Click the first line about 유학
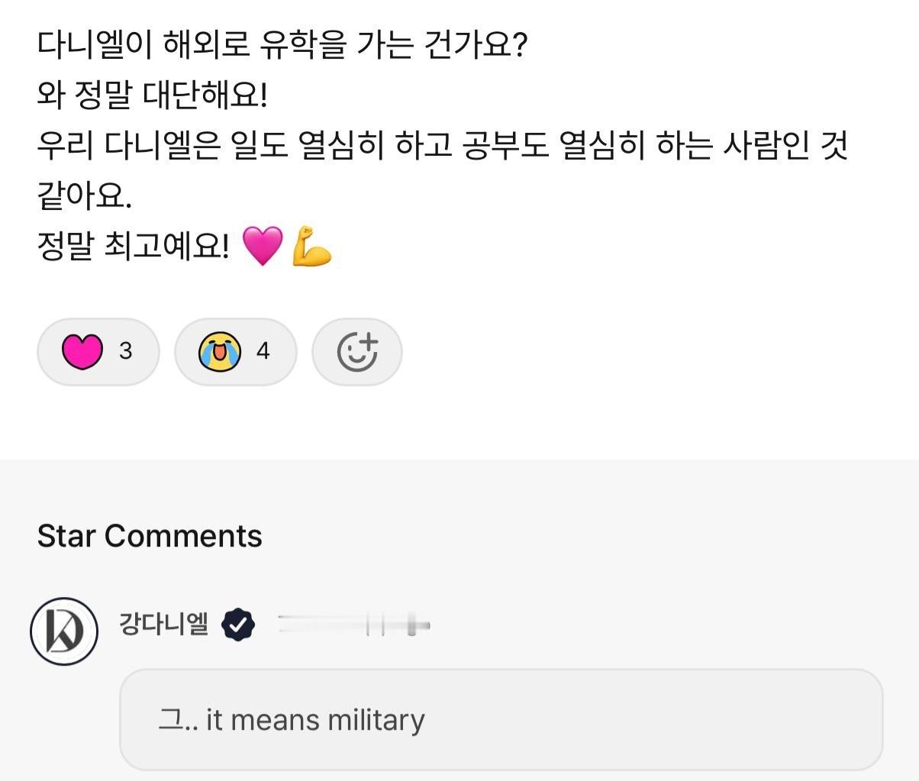Image resolution: width=919 pixels, height=781 pixels. click(x=282, y=46)
